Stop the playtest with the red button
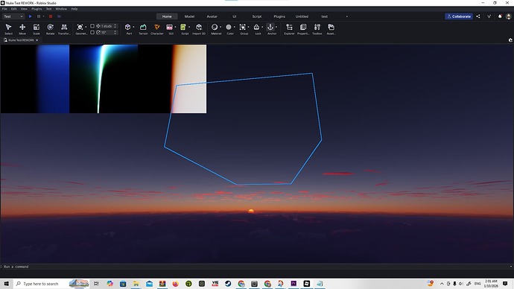The image size is (514, 289). pos(51,16)
